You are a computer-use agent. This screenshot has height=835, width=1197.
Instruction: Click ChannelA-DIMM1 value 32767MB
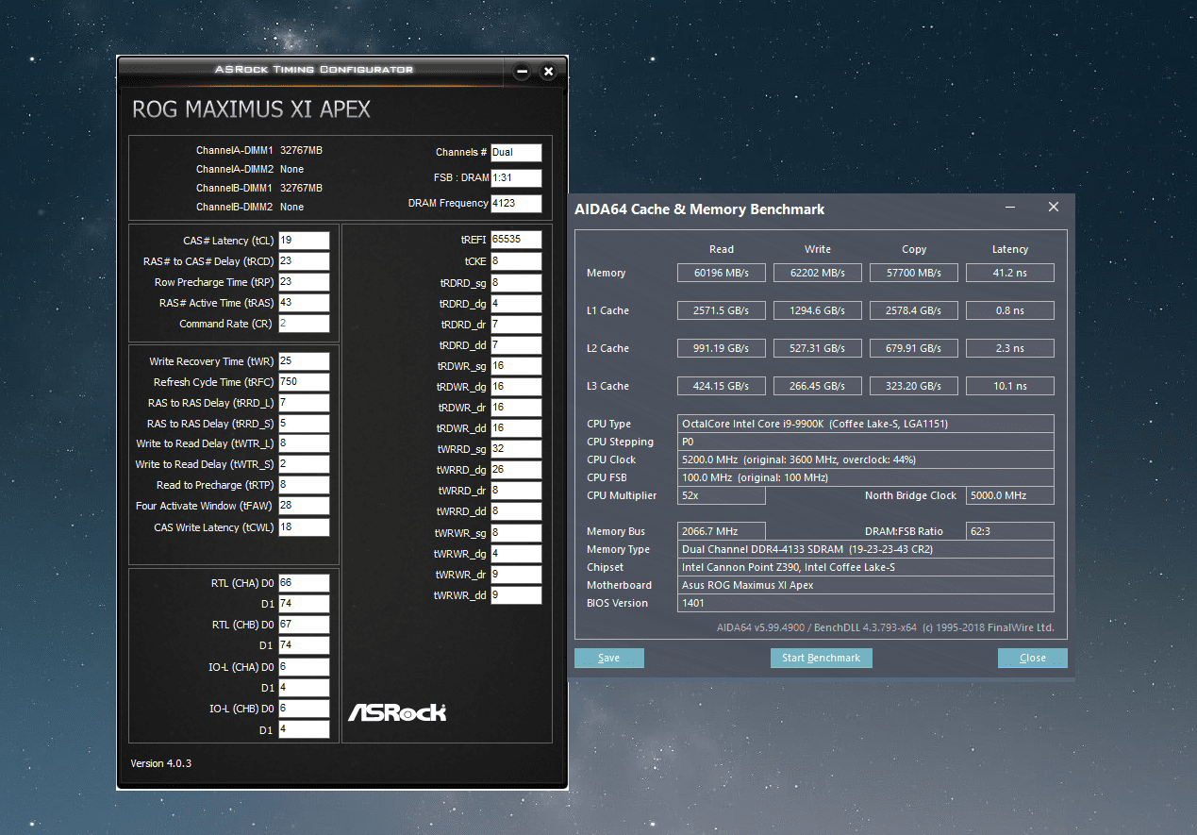(x=302, y=150)
